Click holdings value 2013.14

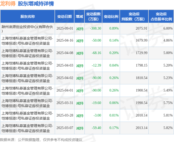pos(142,128)
